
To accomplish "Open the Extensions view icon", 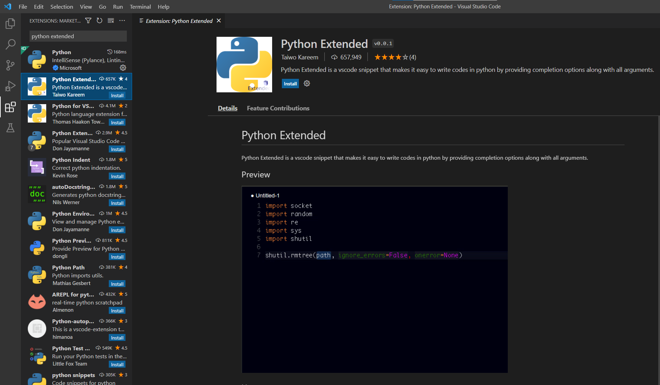I will 10,107.
